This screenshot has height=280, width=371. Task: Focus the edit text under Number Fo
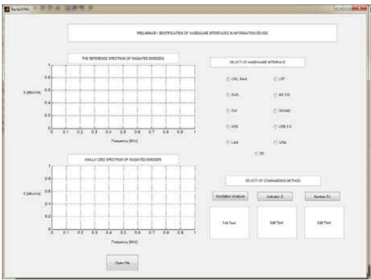pyautogui.click(x=324, y=223)
